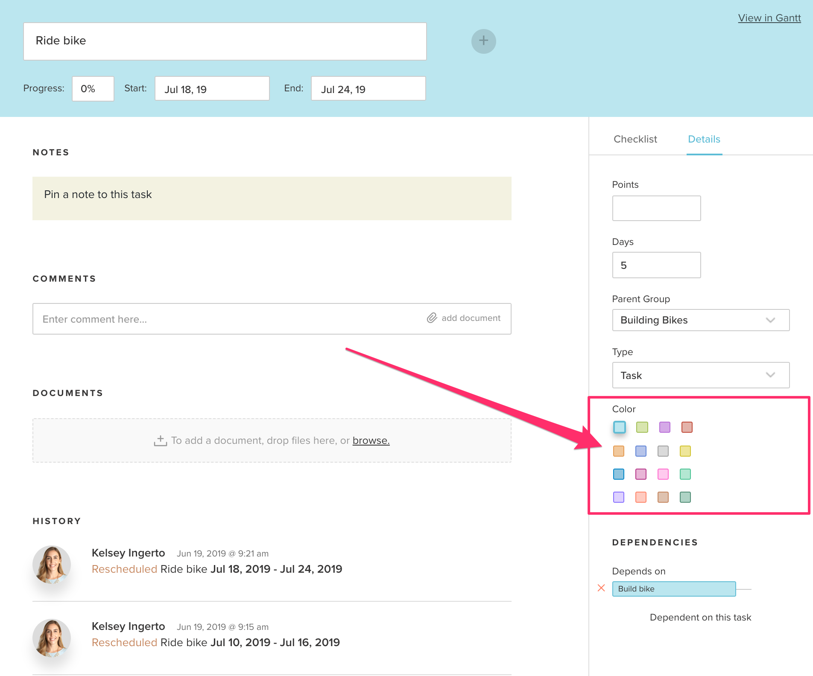Open the Parent Group dropdown
This screenshot has height=676, width=813.
(700, 320)
